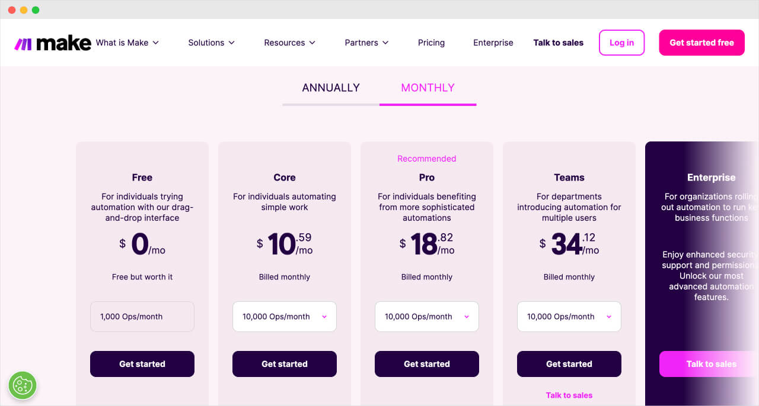This screenshot has width=759, height=406.
Task: Click "Talk to sales" under the Teams plan
Action: (x=569, y=395)
